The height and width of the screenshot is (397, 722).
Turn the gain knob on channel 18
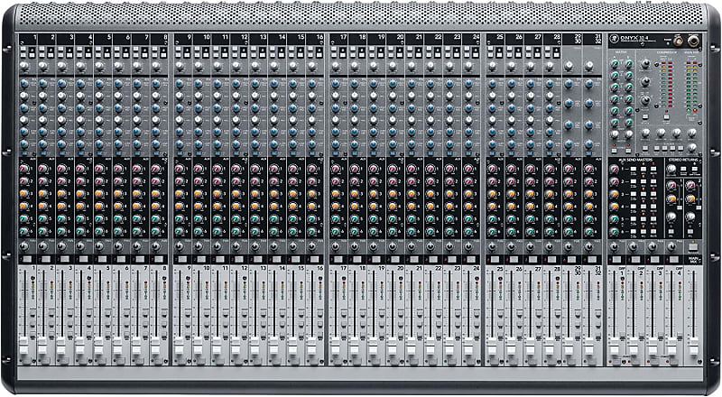tap(355, 66)
